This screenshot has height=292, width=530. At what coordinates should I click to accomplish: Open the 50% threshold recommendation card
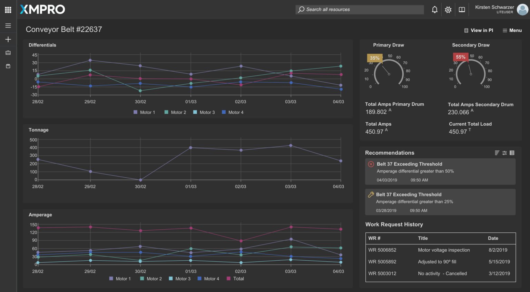(440, 171)
